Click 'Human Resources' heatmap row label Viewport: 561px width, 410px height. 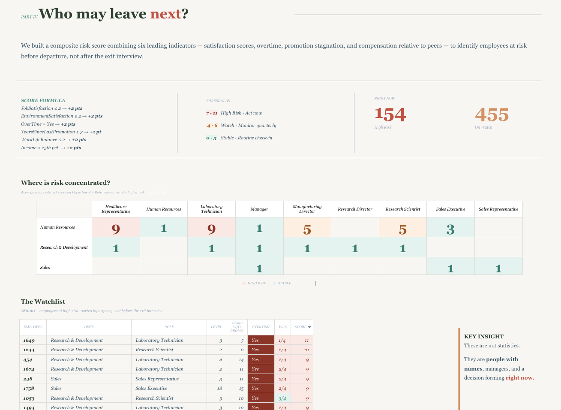coord(64,227)
